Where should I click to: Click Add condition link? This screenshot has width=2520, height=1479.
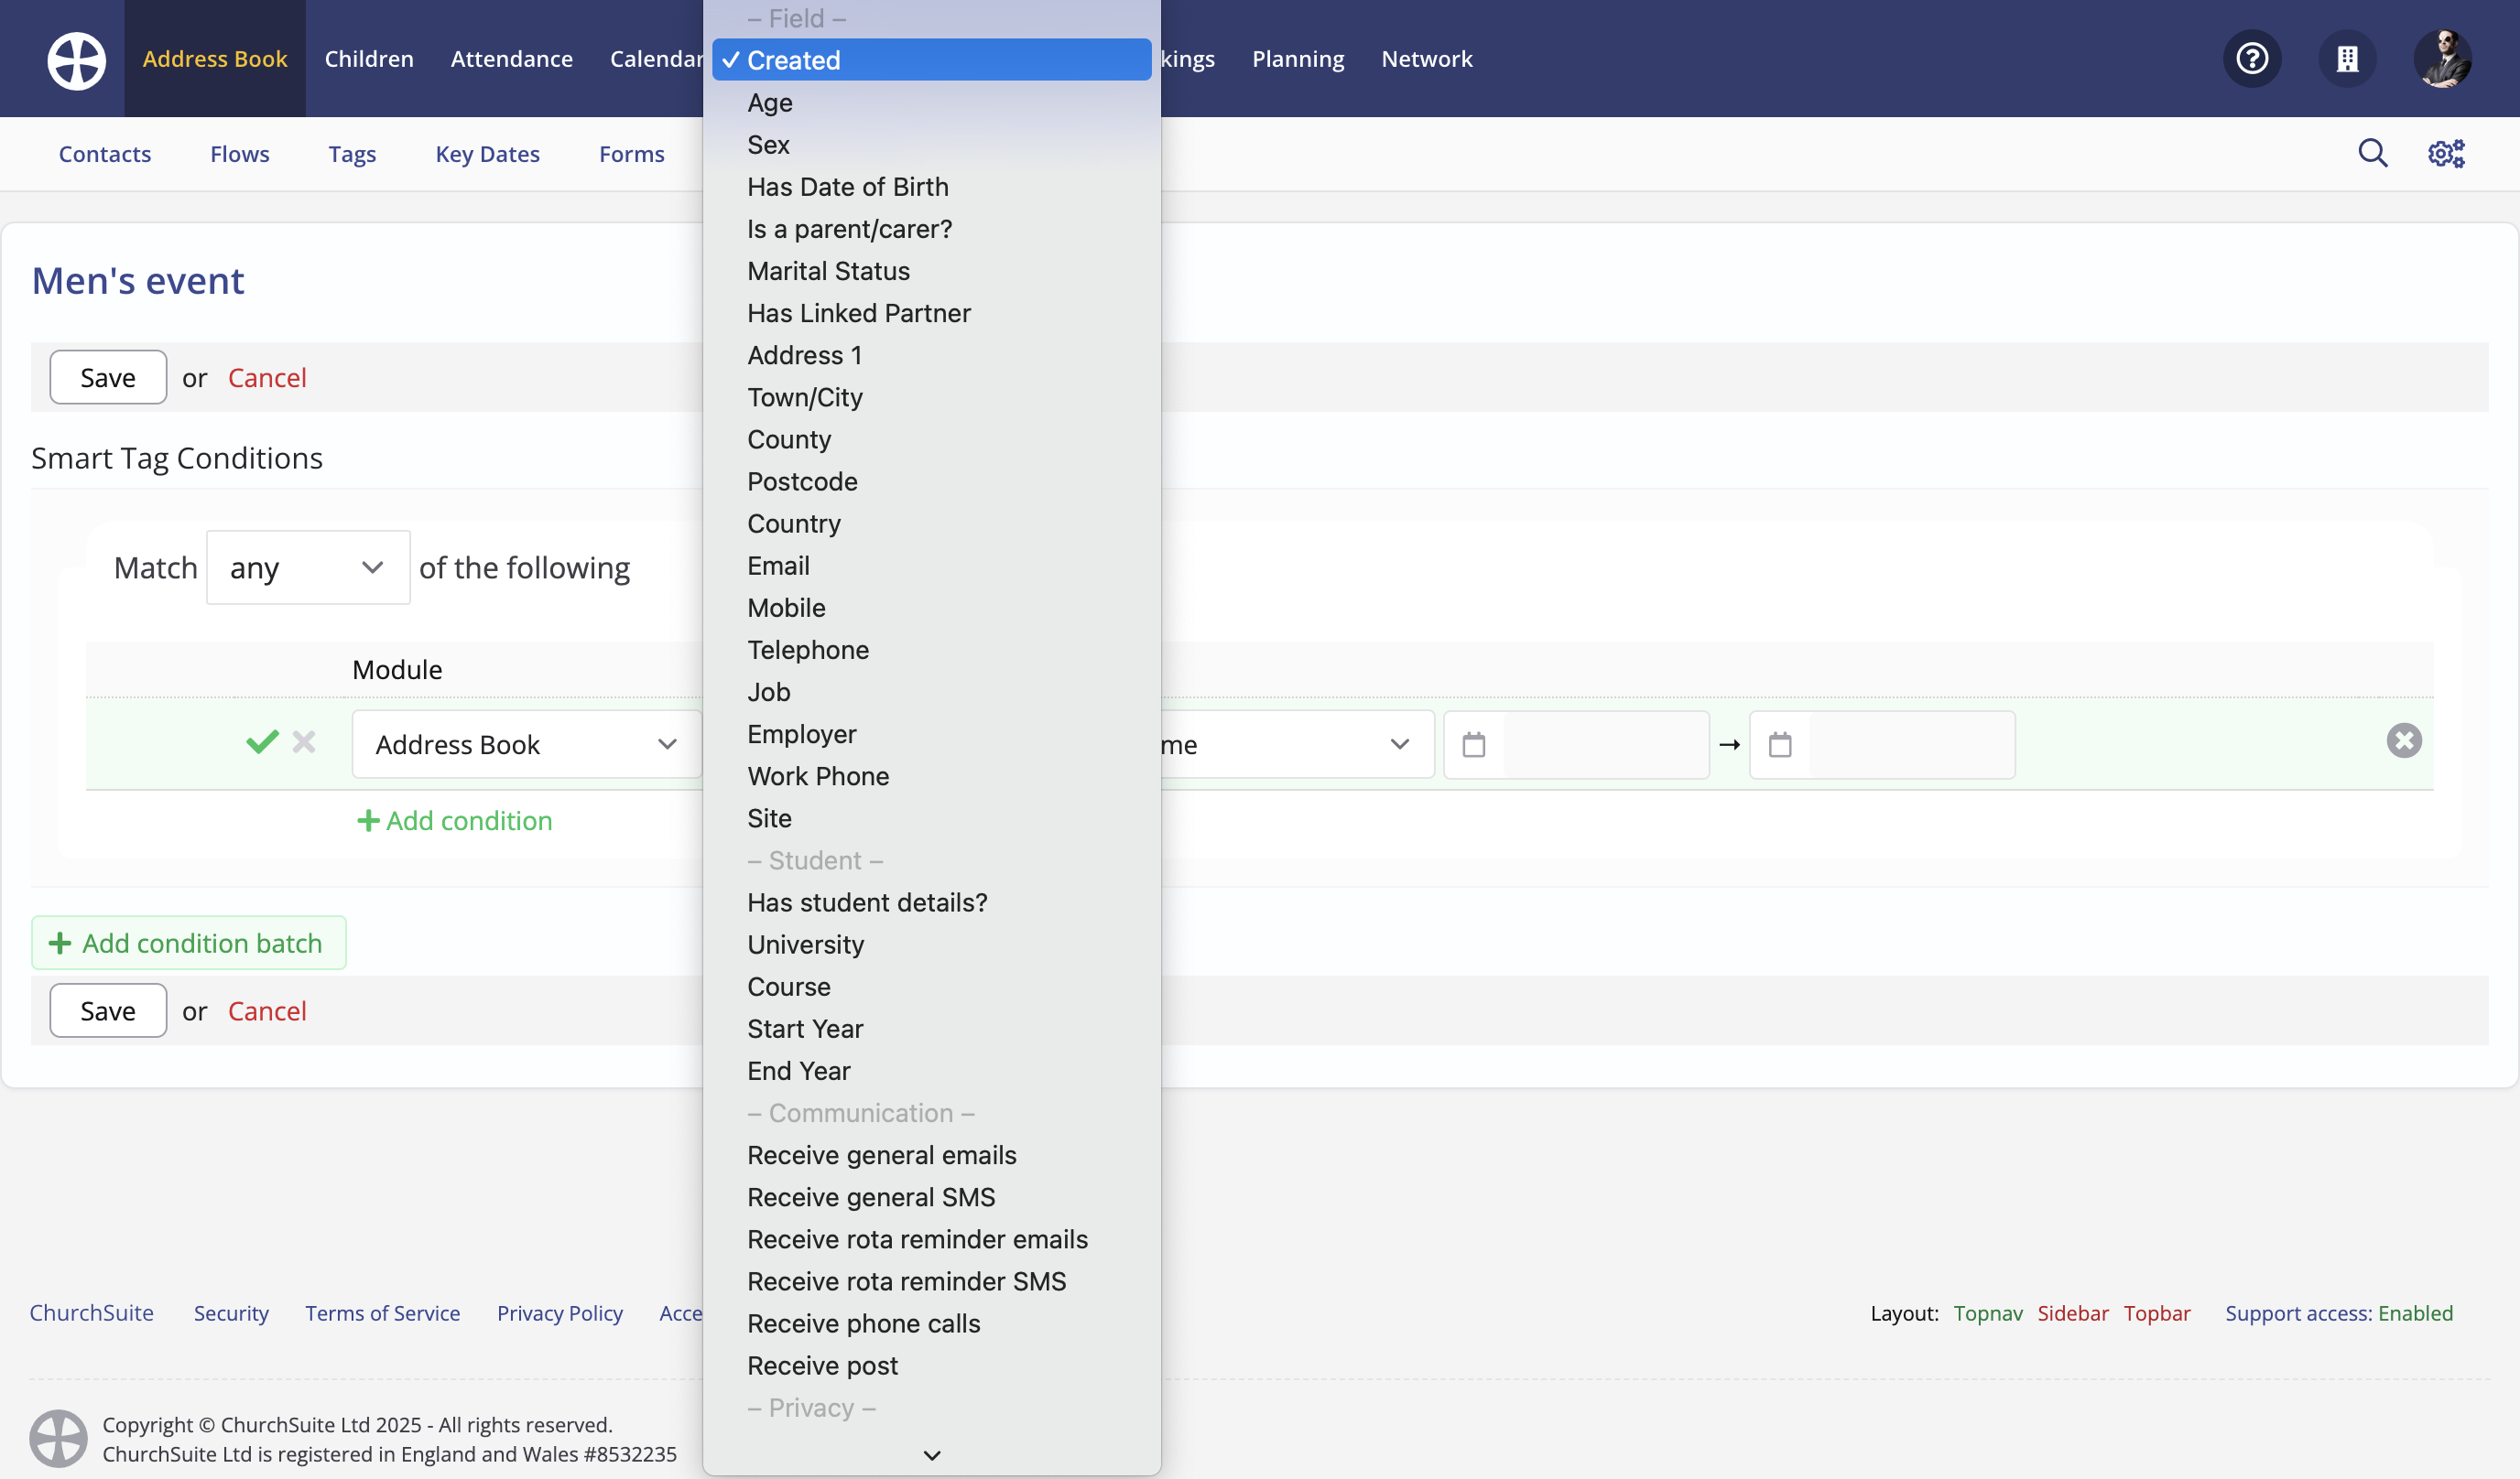coord(455,820)
